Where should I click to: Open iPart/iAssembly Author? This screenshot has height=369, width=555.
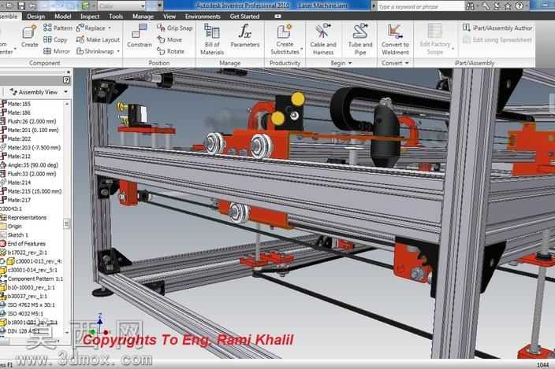pos(497,28)
